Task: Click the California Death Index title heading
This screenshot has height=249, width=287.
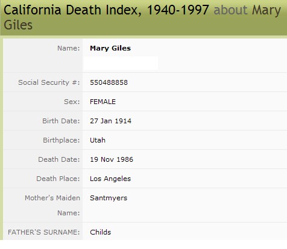Action: pyautogui.click(x=106, y=10)
